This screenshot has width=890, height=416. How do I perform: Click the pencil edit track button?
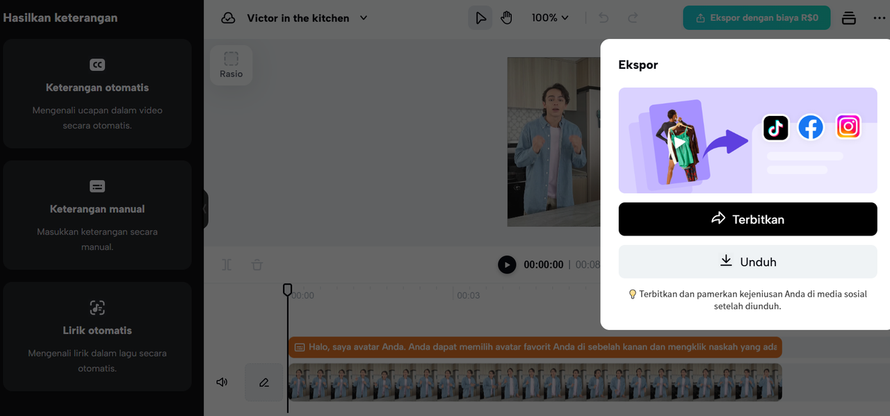pyautogui.click(x=264, y=382)
